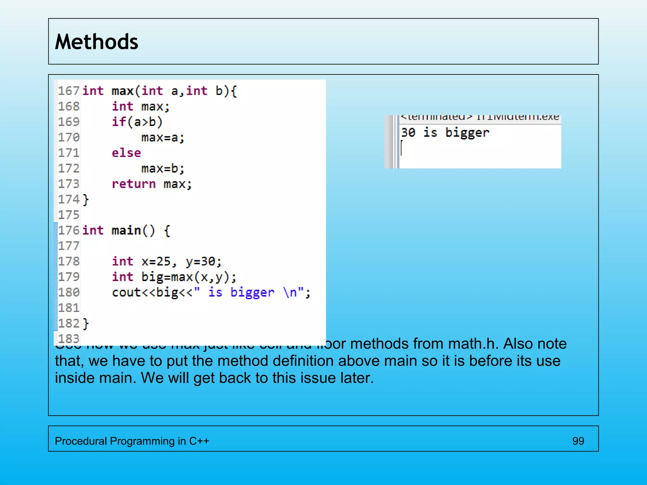647x485 pixels.
Task: Click the 'if(a>b)' statement on line 169
Action: tap(137, 122)
